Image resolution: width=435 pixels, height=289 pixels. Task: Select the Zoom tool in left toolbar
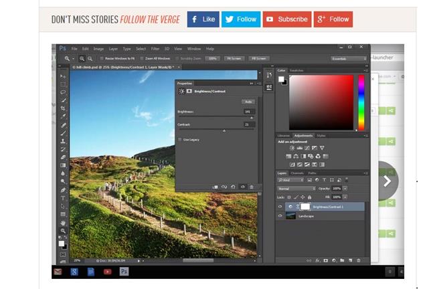[64, 231]
